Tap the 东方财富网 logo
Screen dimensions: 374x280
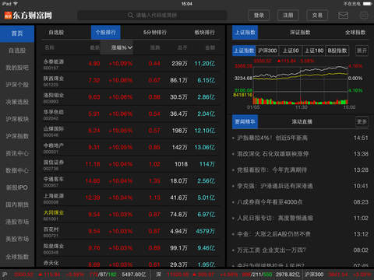click(x=28, y=16)
